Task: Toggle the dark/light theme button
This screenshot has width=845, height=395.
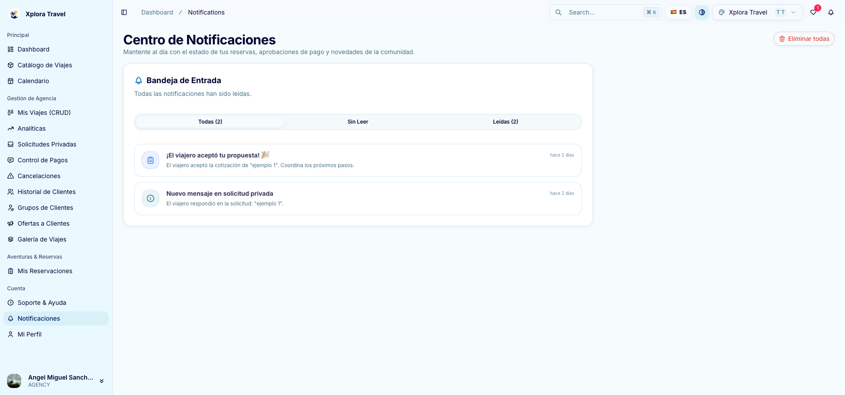Action: click(702, 12)
